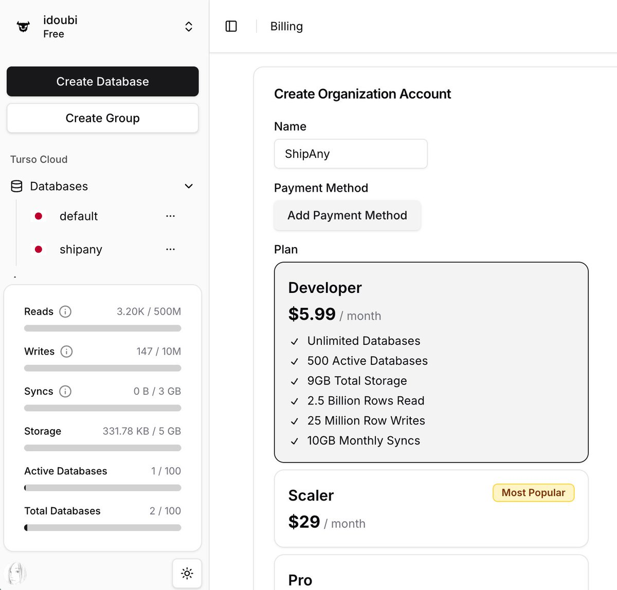The height and width of the screenshot is (590, 617).
Task: Click the Databases cylinder icon
Action: [x=16, y=186]
